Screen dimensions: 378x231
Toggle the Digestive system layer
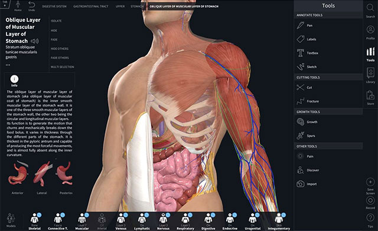pos(208,222)
